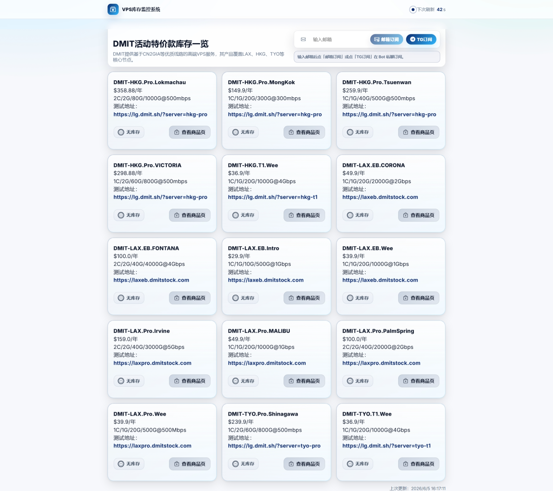This screenshot has height=491, width=553.
Task: View product page for DMIT-LAX.EB.Wee
Action: coord(419,298)
